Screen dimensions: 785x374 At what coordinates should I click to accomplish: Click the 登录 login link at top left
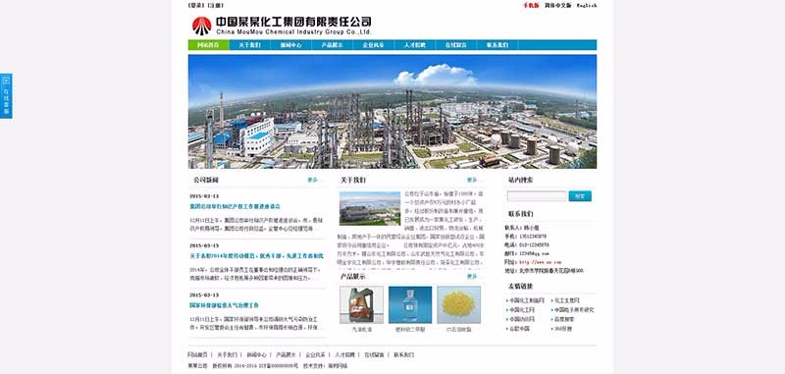(x=196, y=6)
